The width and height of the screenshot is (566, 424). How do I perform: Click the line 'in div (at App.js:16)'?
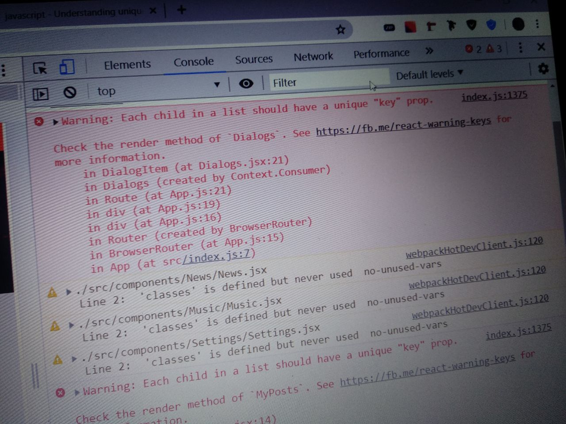154,222
